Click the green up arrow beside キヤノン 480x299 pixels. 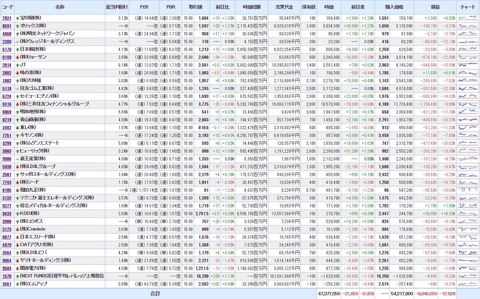click(17, 136)
